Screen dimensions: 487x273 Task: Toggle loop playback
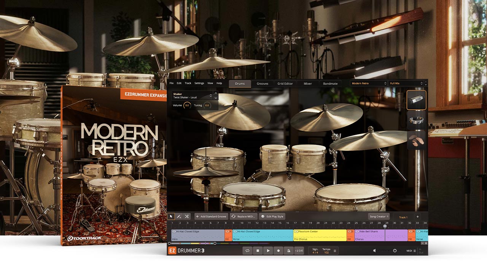[247, 251]
